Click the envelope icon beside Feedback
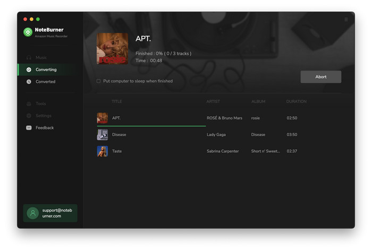Viewport: 372px width, 251px height. tap(29, 128)
